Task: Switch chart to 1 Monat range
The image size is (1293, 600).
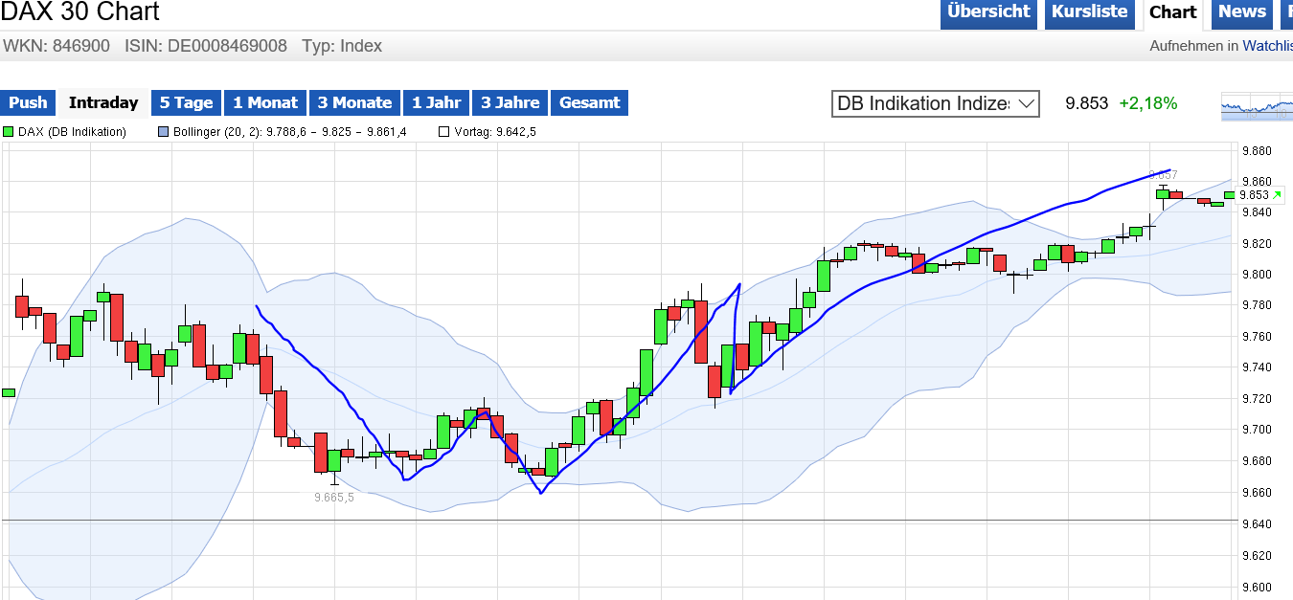Action: [265, 102]
